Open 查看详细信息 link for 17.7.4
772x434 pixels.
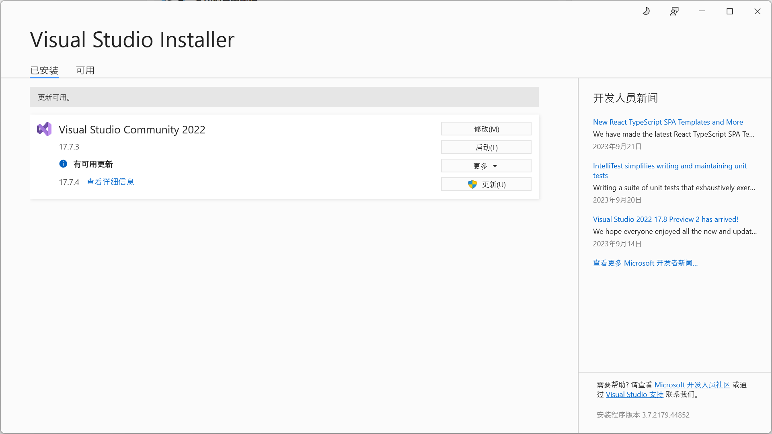(110, 182)
